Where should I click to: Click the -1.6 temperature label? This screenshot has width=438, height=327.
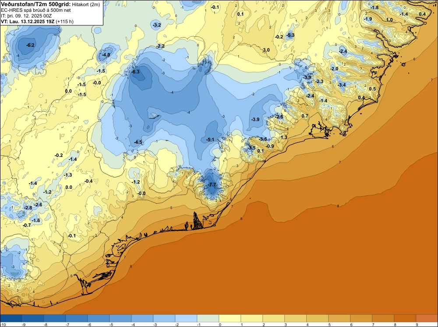(36, 220)
